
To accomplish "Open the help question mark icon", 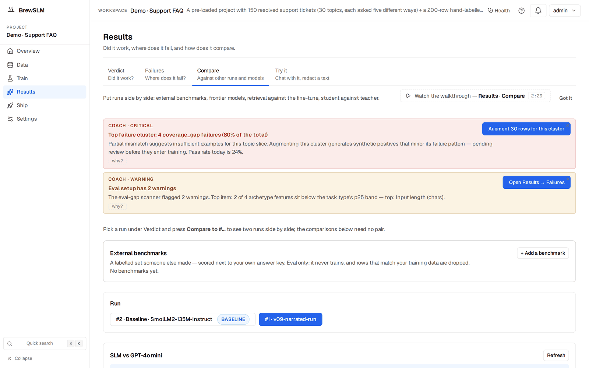I will pyautogui.click(x=521, y=11).
